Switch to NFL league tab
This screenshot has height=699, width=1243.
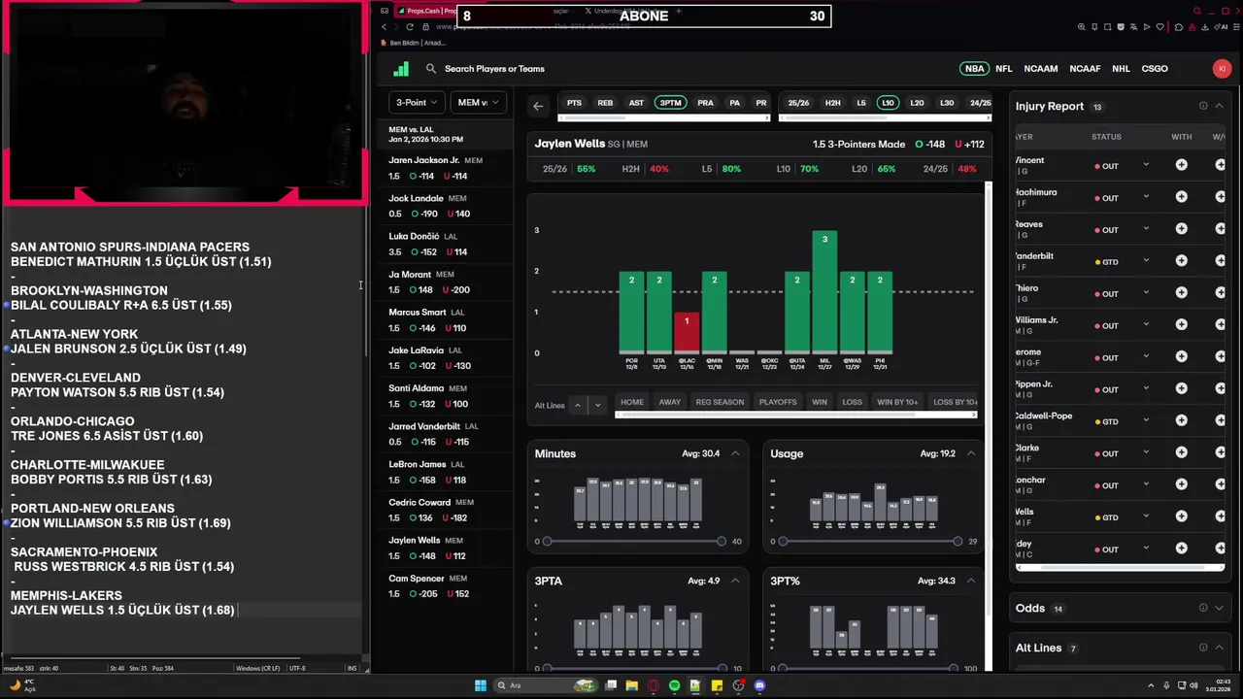click(x=1004, y=69)
